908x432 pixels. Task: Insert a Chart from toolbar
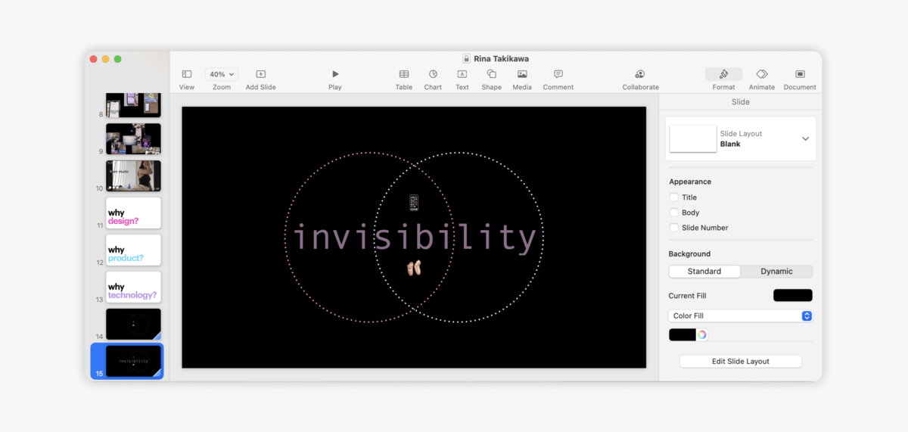point(433,74)
